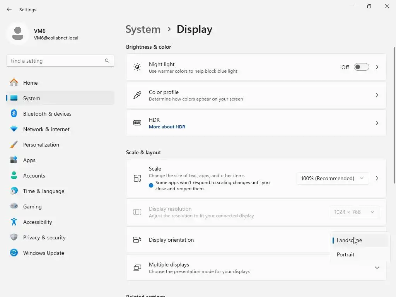396x297 pixels.
Task: Expand the Multiple displays section
Action: (x=377, y=268)
